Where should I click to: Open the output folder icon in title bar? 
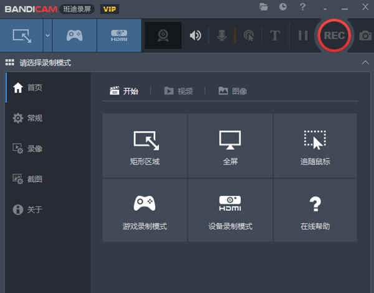pyautogui.click(x=264, y=7)
